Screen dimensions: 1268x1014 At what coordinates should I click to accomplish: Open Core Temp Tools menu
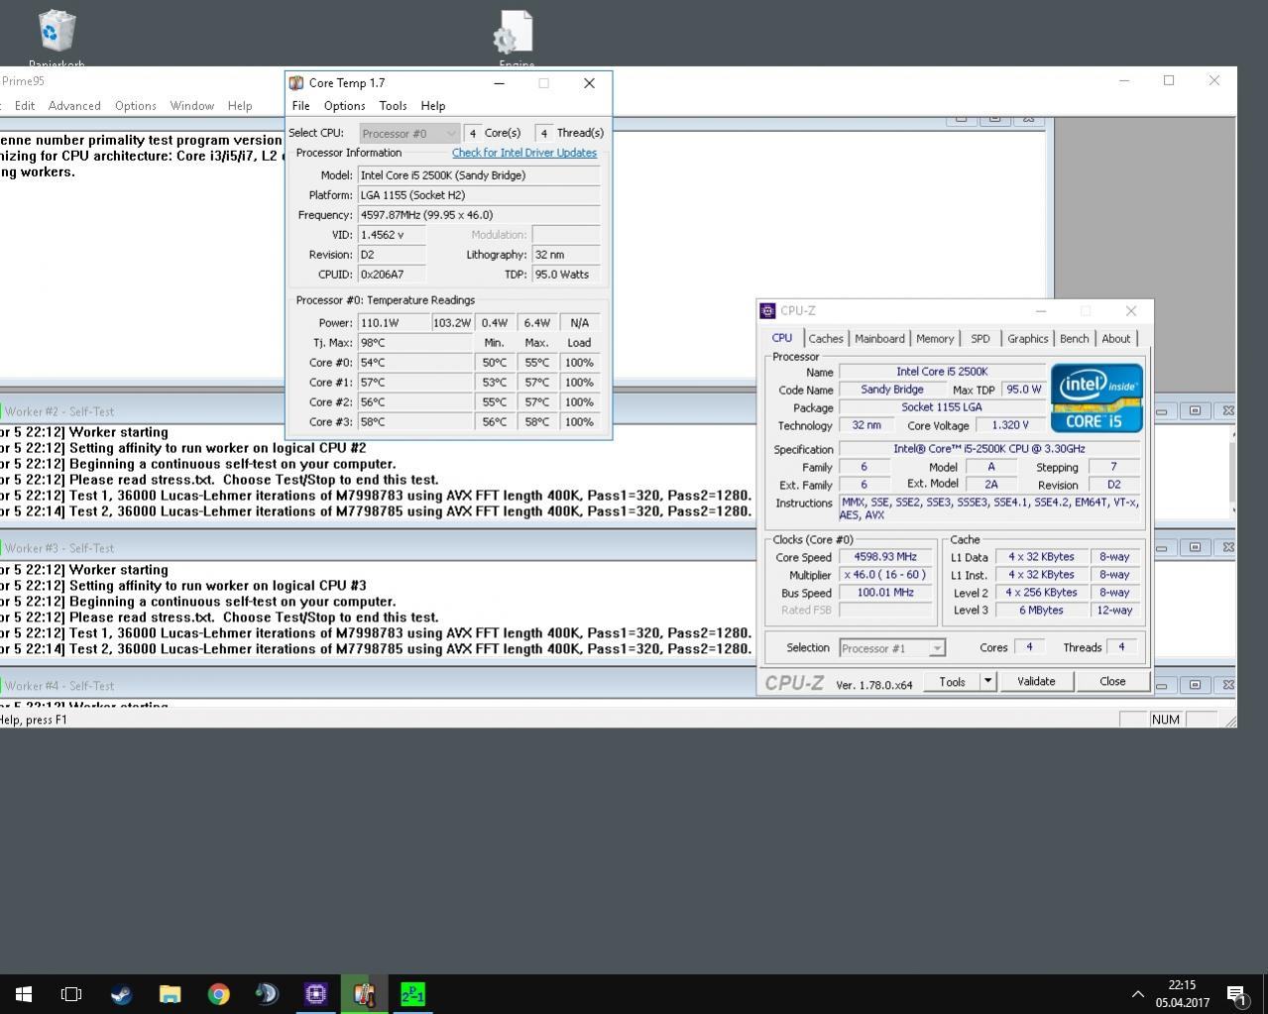point(393,106)
